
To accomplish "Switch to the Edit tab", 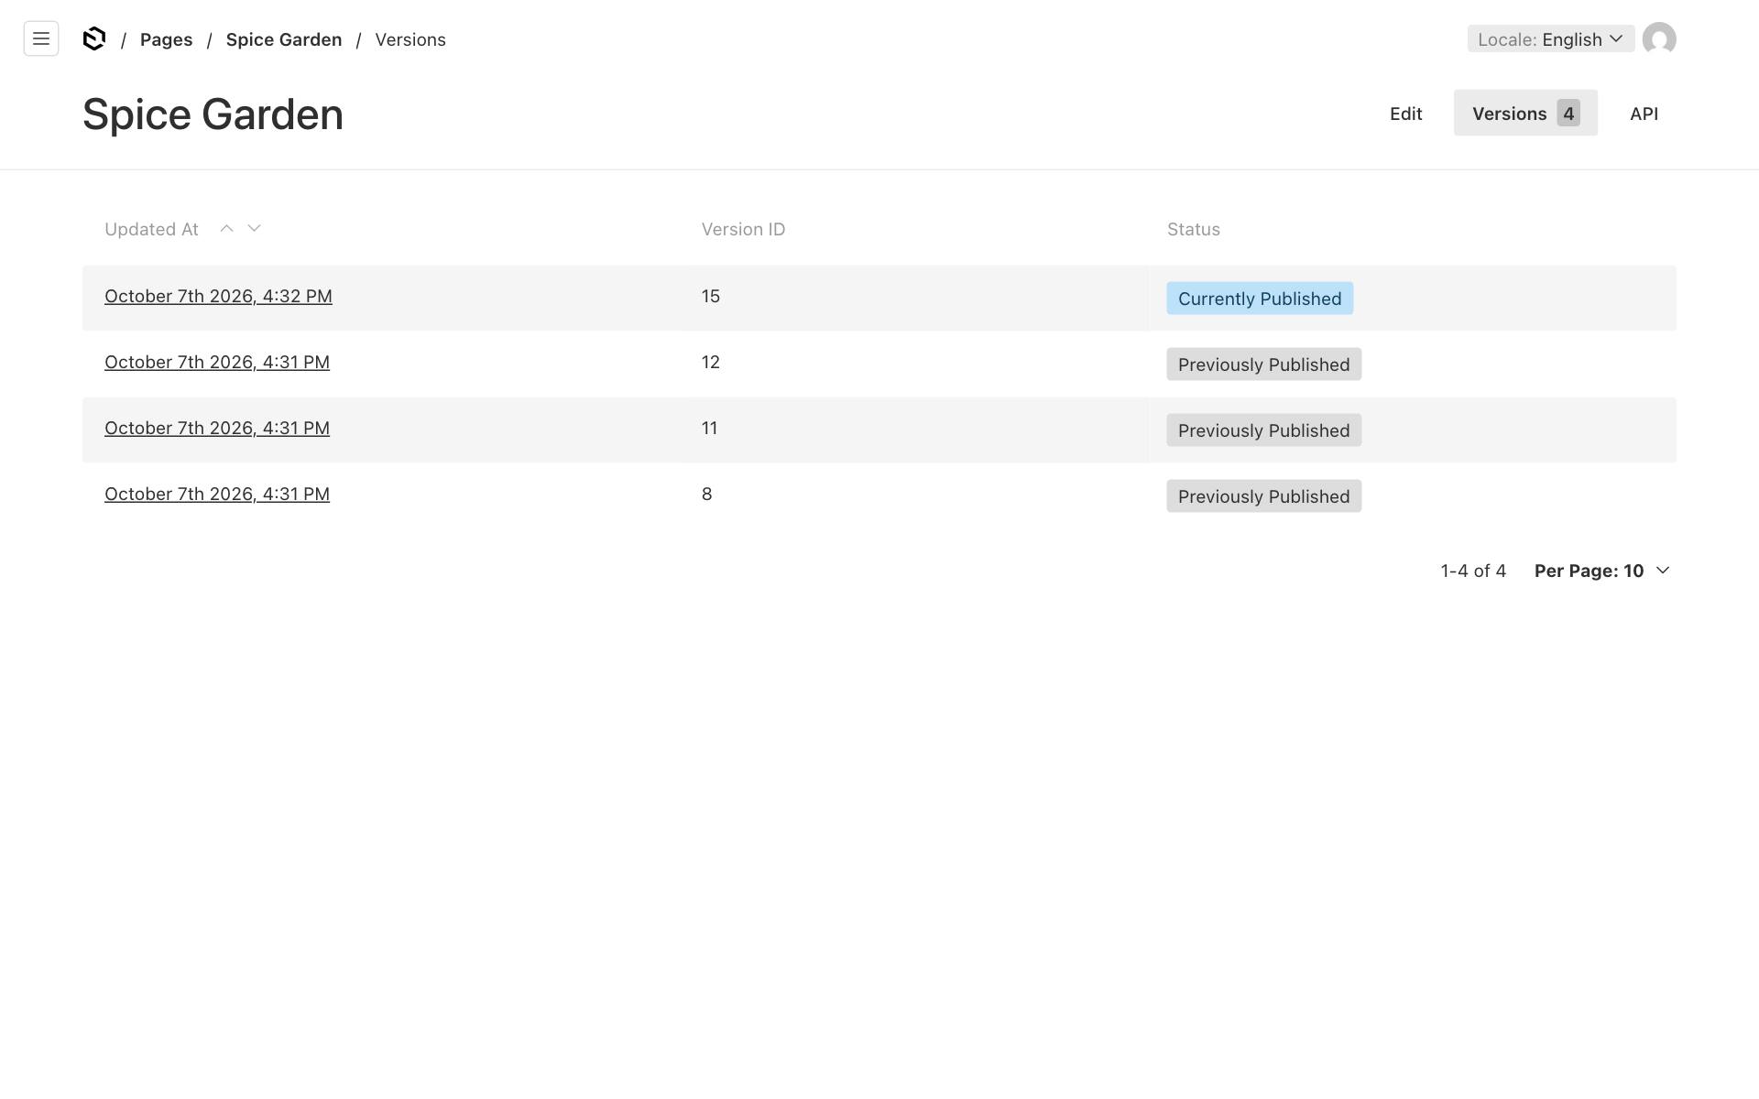I will (1405, 114).
